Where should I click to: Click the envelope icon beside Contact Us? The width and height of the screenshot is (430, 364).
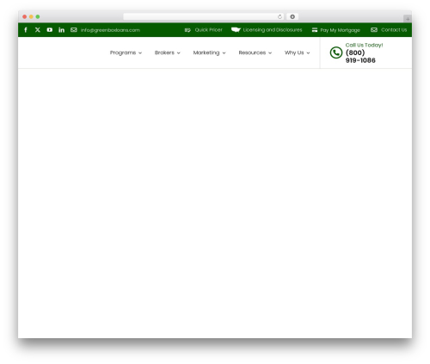click(374, 30)
